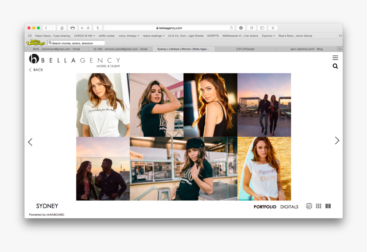Open the Bella Agency search magnifier
The height and width of the screenshot is (252, 367).
click(335, 66)
